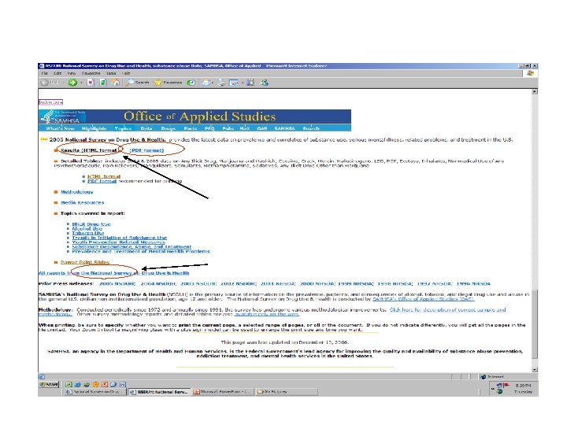Open the View menu
The height and width of the screenshot is (425, 567).
point(71,73)
